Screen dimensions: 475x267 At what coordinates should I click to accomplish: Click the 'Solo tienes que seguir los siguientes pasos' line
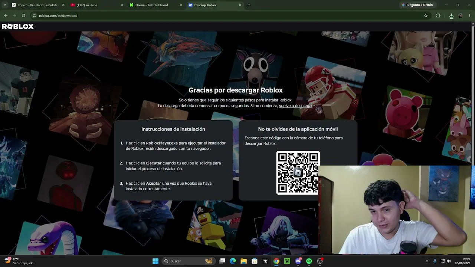pyautogui.click(x=236, y=100)
